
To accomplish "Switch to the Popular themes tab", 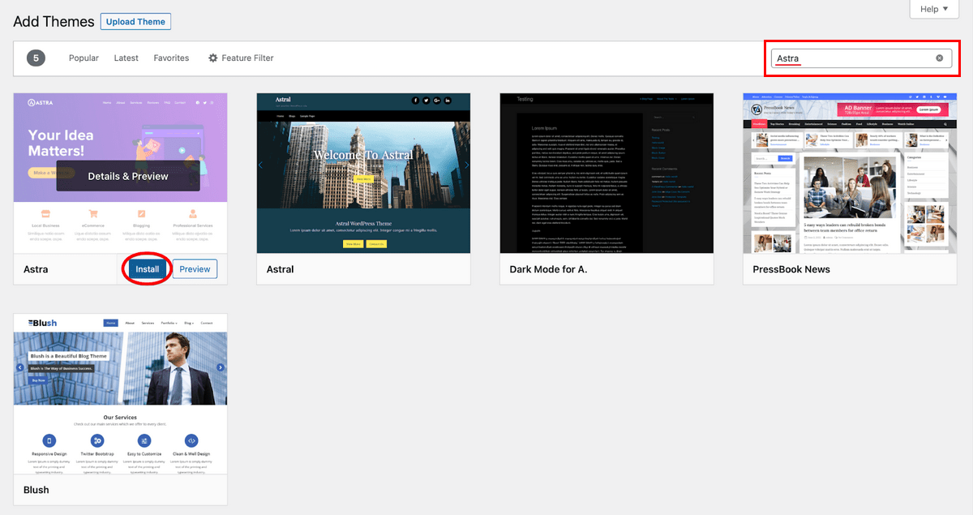I will pos(84,58).
